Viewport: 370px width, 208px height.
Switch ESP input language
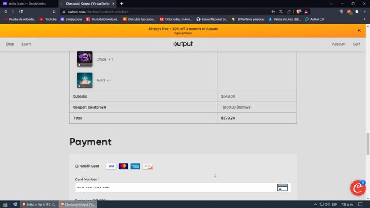click(x=334, y=205)
